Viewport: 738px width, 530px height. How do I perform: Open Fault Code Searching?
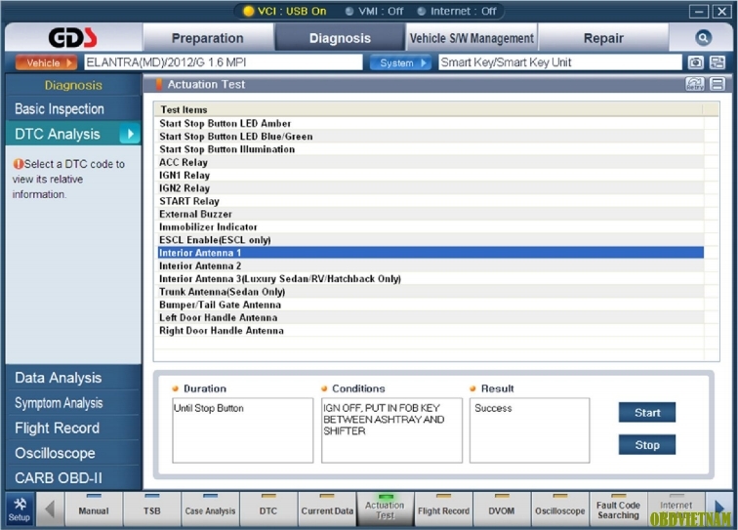[618, 510]
